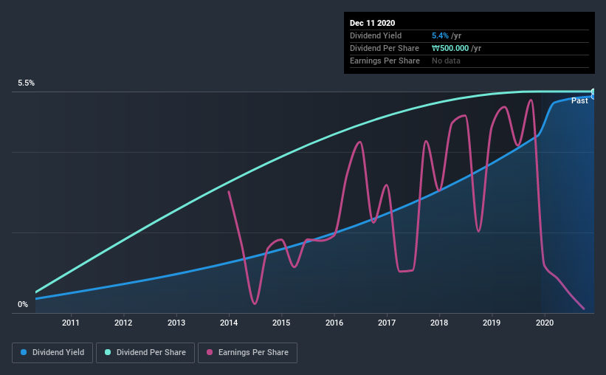Toggle the Dividend Yield legend button

coord(52,353)
